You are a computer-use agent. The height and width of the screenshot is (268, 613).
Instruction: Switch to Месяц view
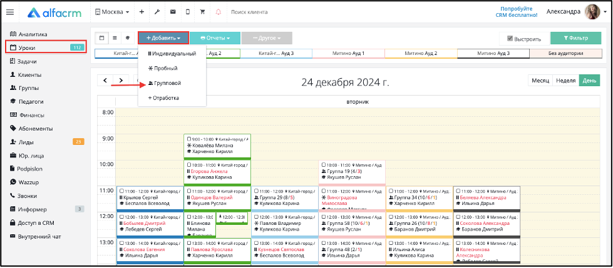540,81
